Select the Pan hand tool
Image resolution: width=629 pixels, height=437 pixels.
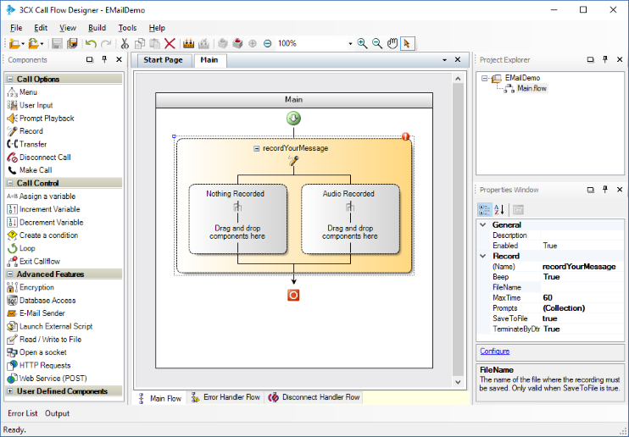coord(392,43)
